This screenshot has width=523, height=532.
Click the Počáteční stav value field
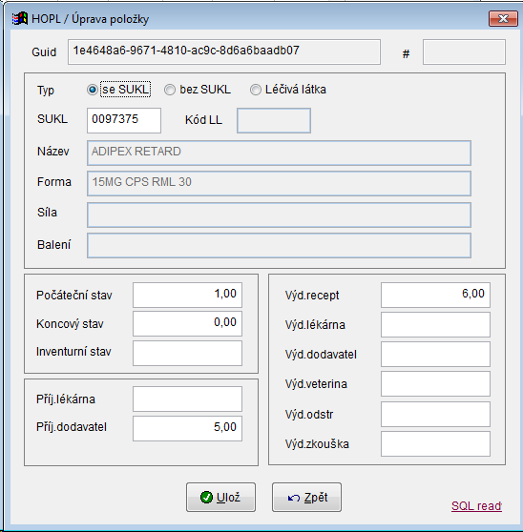click(x=187, y=295)
